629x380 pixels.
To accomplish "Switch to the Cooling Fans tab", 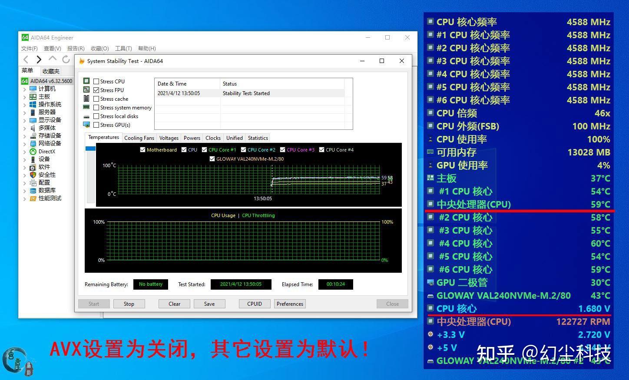I will point(139,138).
